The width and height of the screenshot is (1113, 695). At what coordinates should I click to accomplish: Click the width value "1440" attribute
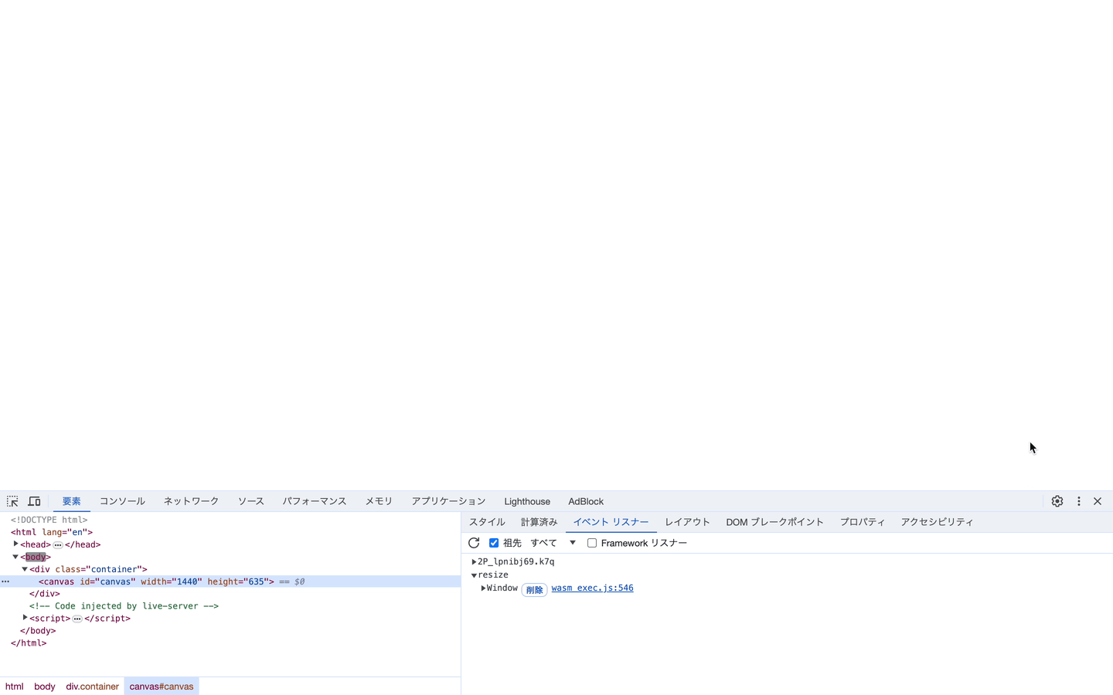click(187, 581)
